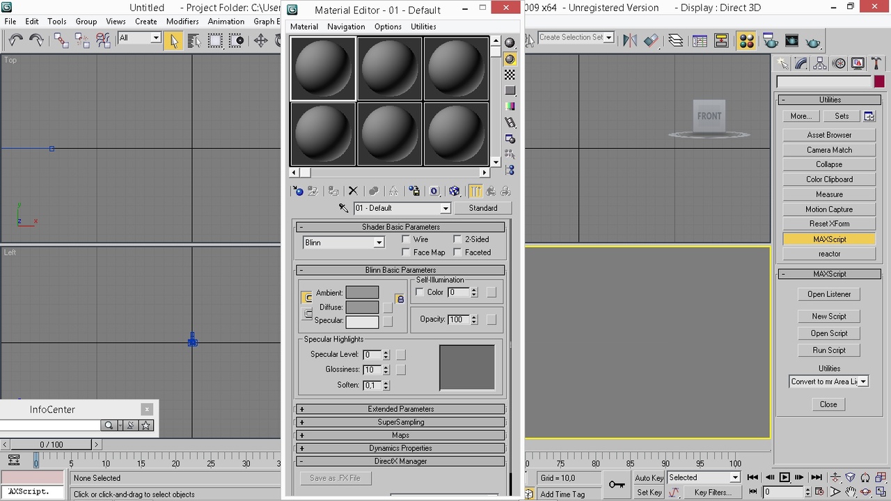Open the Options menu in Material Editor
This screenshot has width=891, height=501.
[x=388, y=26]
